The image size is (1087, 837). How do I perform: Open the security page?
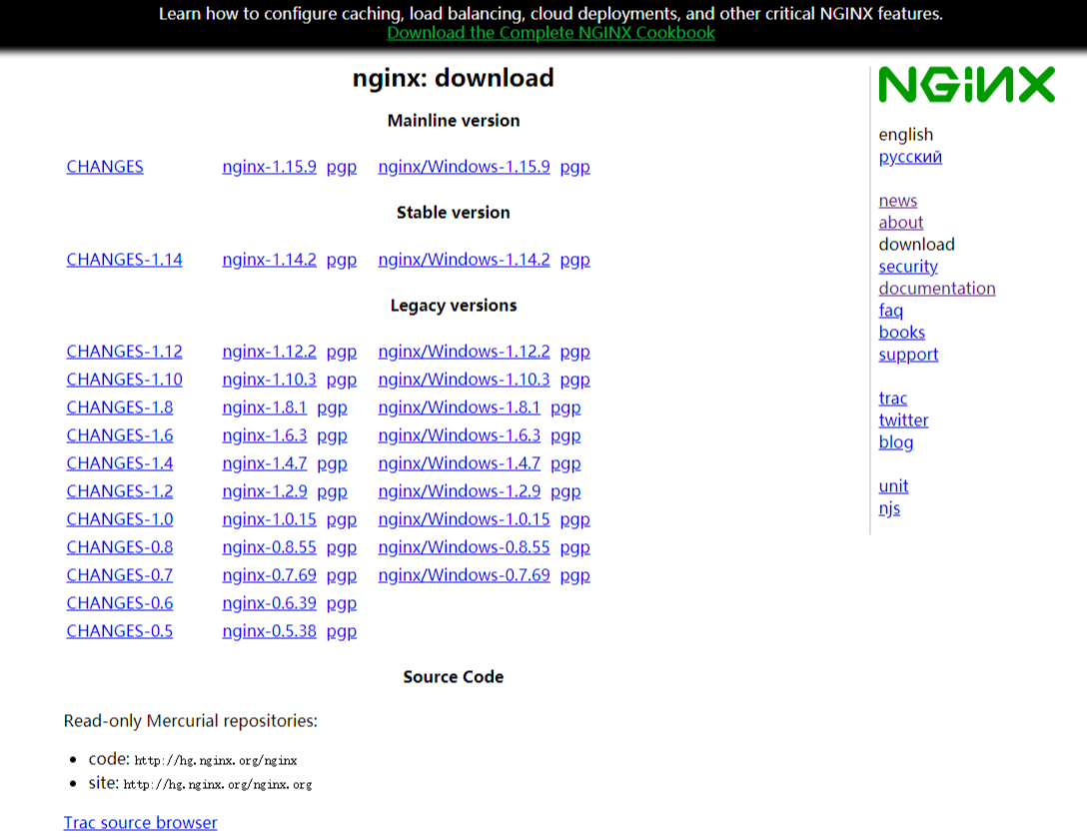pyautogui.click(x=907, y=266)
